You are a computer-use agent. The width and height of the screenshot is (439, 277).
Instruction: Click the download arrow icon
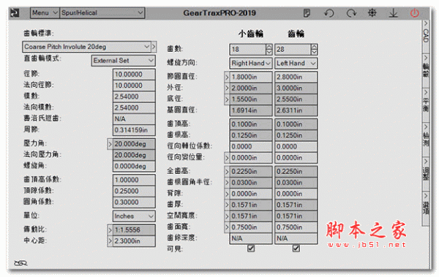(x=394, y=13)
